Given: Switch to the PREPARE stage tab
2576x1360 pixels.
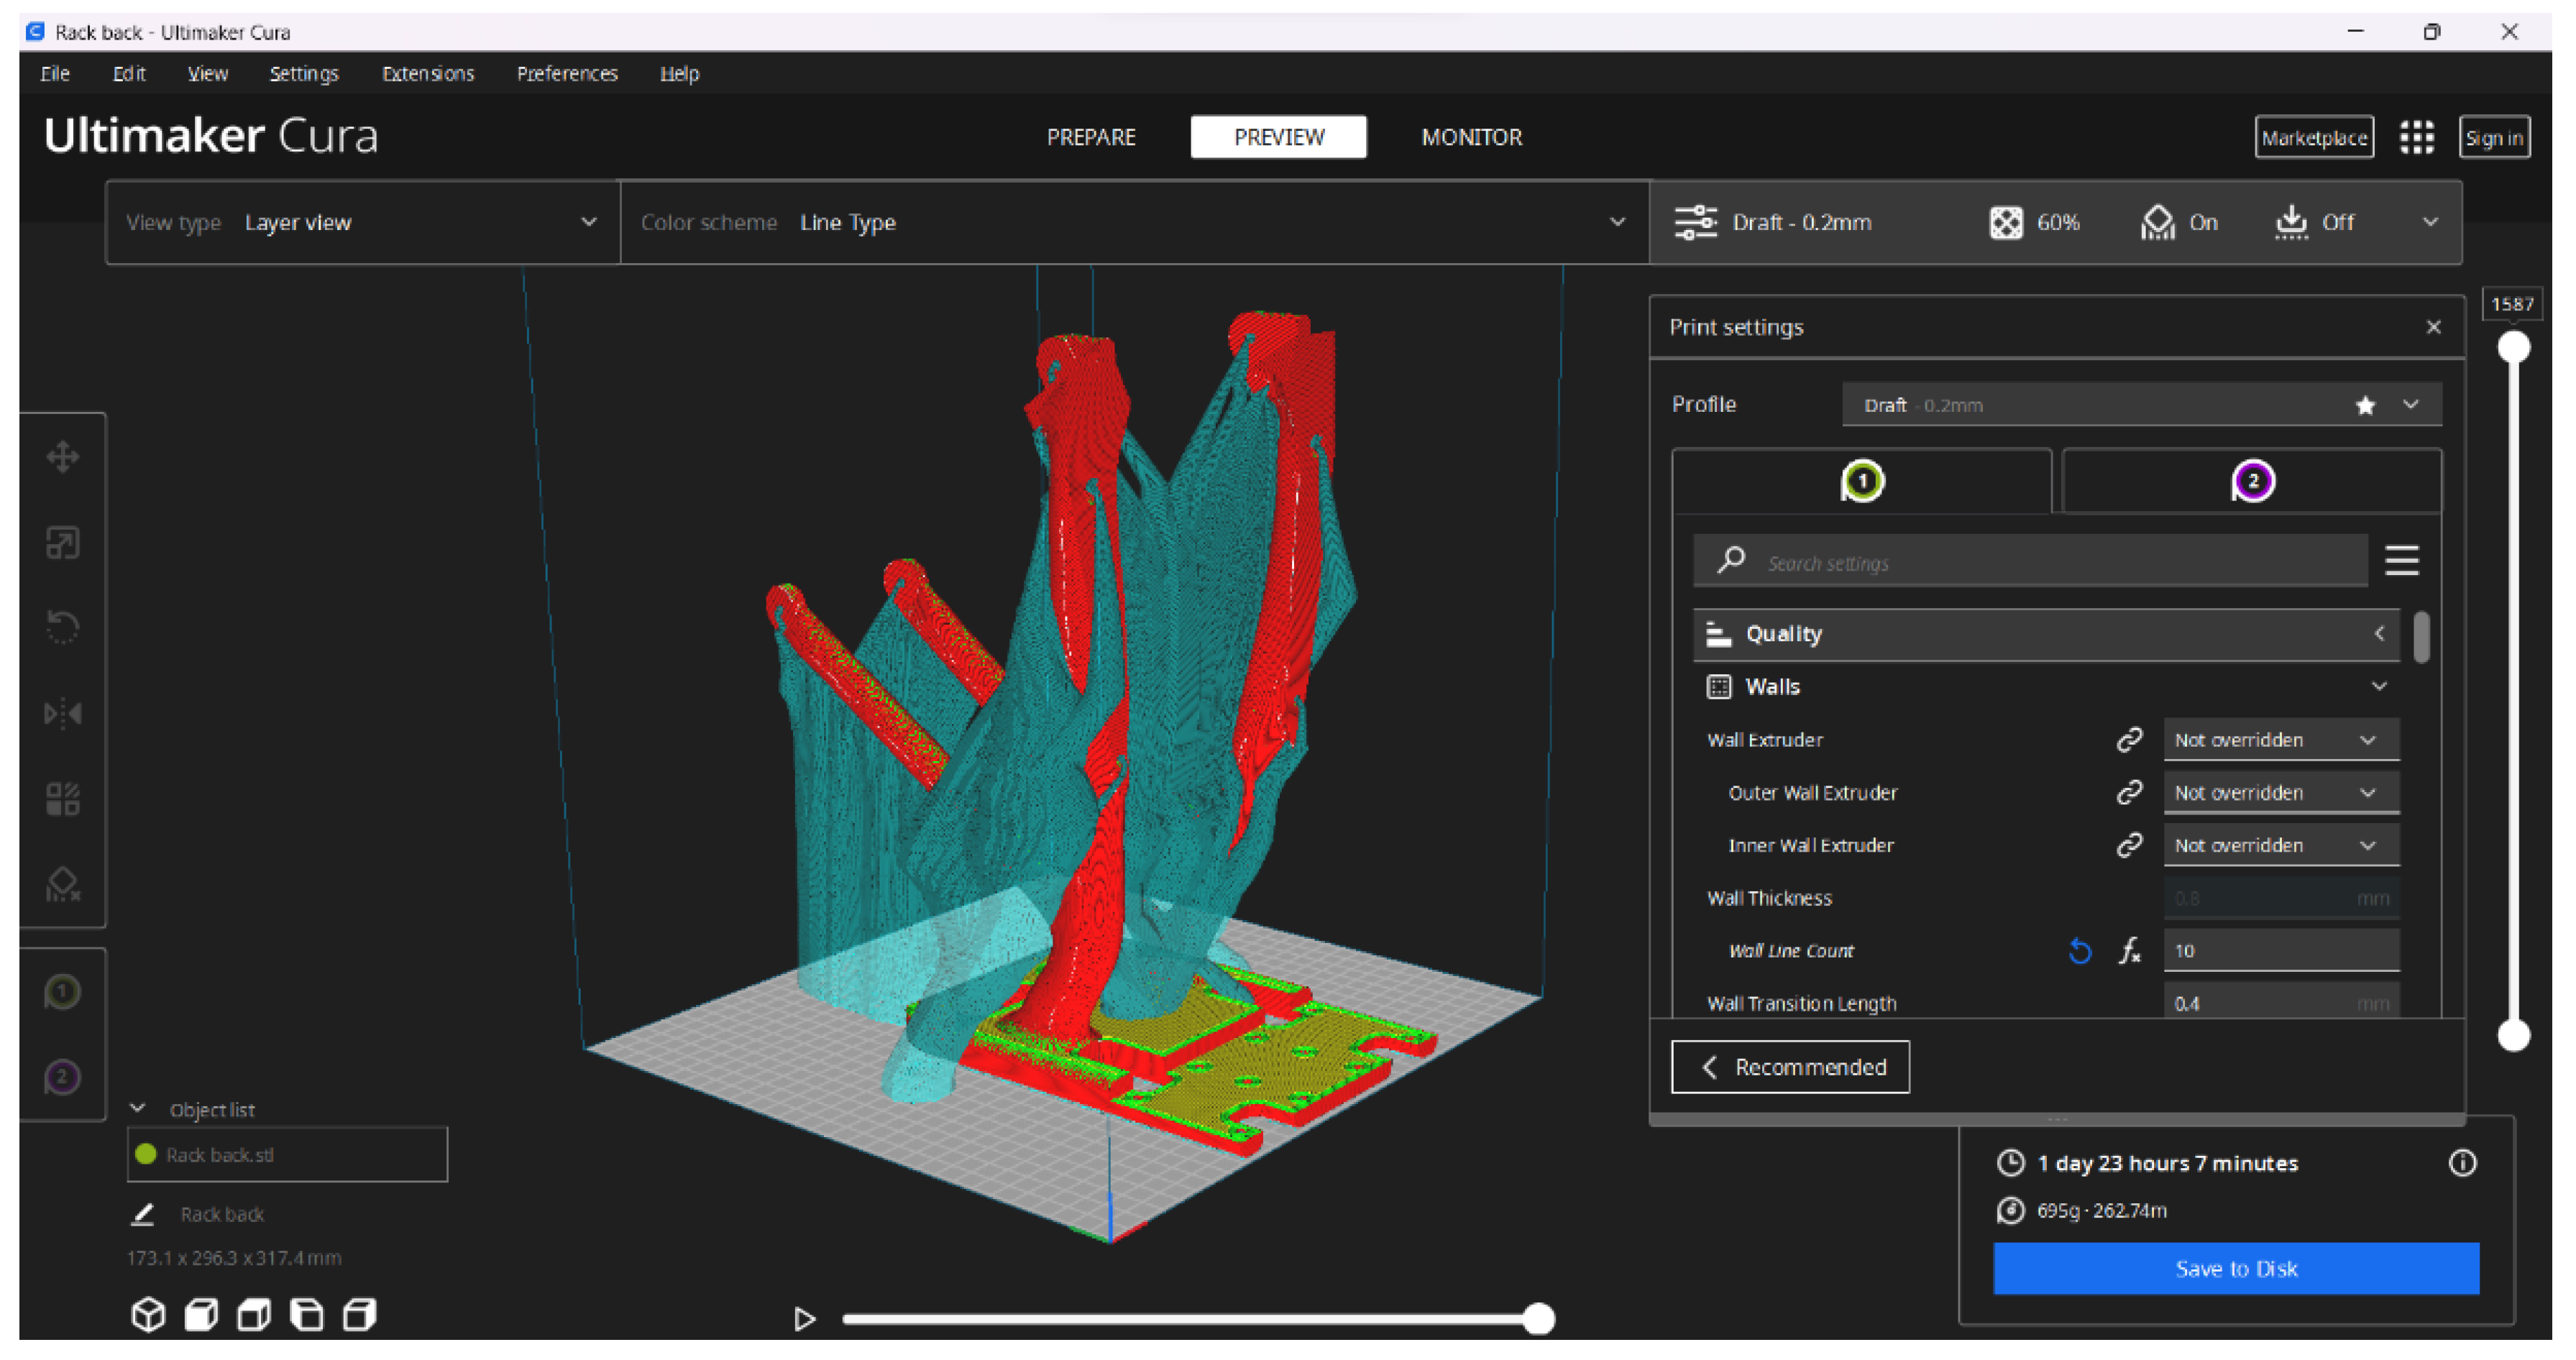Looking at the screenshot, I should coord(1090,137).
